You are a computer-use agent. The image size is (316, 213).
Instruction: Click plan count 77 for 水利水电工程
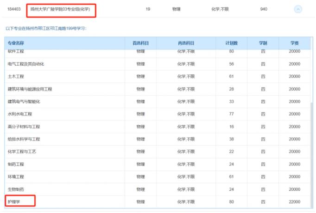tap(231, 114)
